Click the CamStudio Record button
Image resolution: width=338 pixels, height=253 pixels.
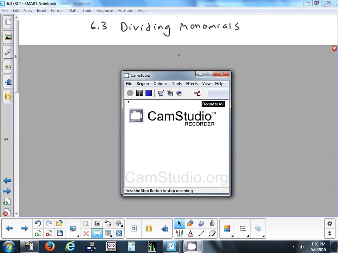click(130, 93)
